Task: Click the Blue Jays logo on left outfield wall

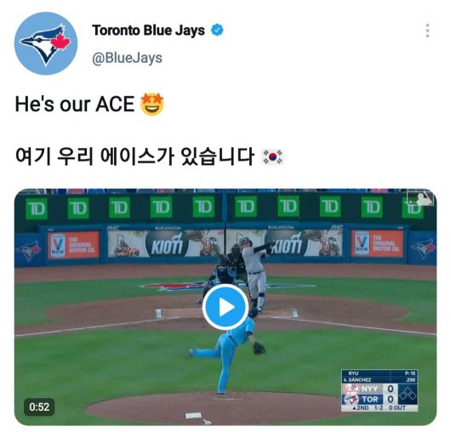Action: click(28, 250)
